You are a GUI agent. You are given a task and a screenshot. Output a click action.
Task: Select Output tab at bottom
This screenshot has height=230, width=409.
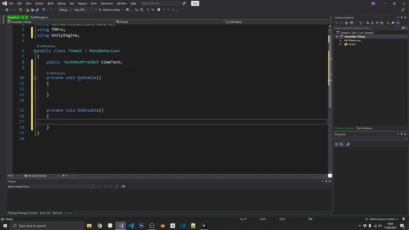(x=68, y=213)
